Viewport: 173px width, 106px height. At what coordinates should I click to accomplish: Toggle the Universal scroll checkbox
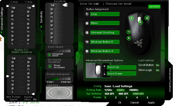(x=50, y=54)
